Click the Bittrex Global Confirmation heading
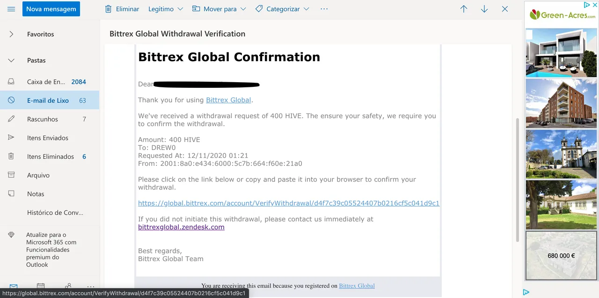The width and height of the screenshot is (599, 298). (229, 57)
